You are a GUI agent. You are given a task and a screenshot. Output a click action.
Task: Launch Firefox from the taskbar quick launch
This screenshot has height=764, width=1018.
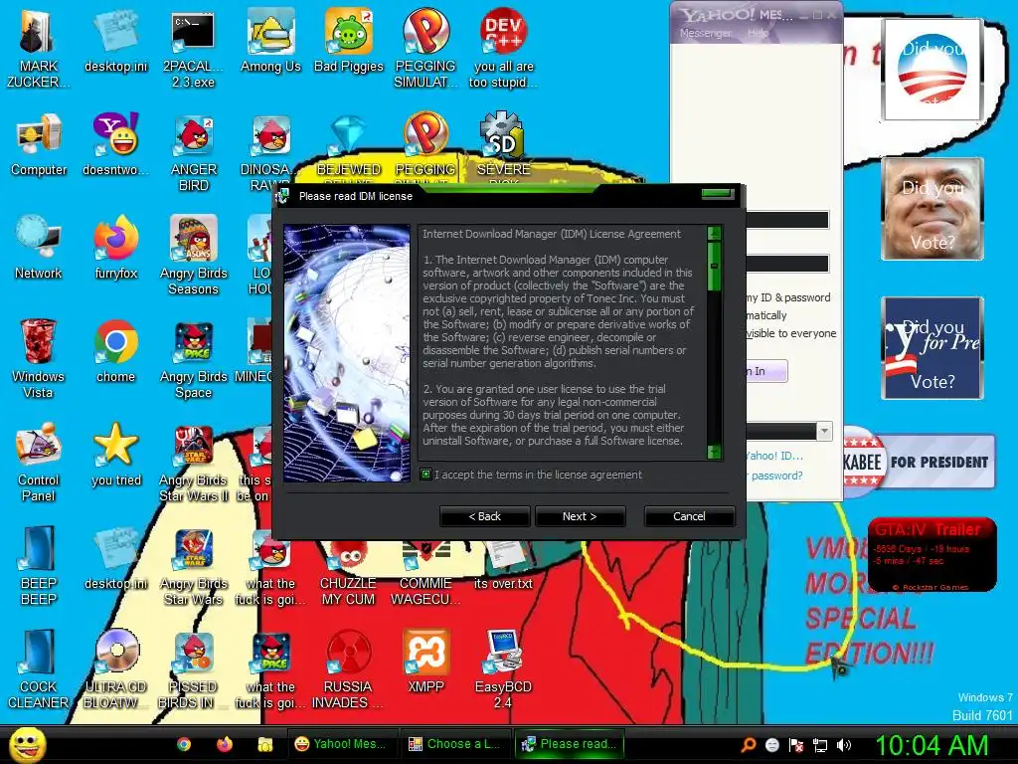click(225, 744)
